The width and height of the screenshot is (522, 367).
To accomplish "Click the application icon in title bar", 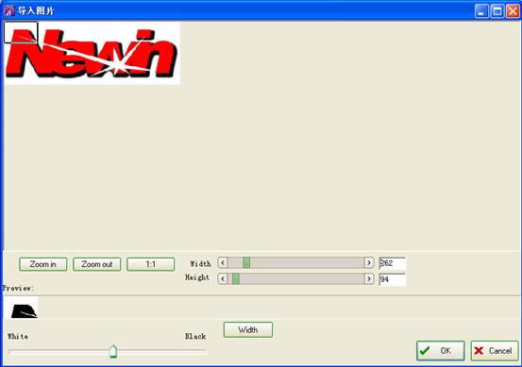I will pos(9,11).
